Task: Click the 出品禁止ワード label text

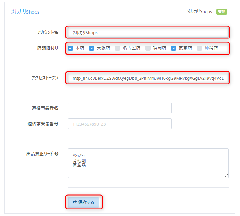Action: [x=40, y=154]
